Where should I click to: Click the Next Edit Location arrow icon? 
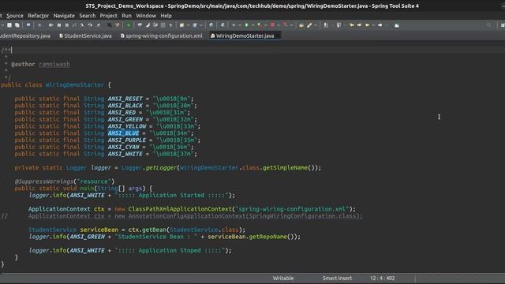click(x=359, y=25)
